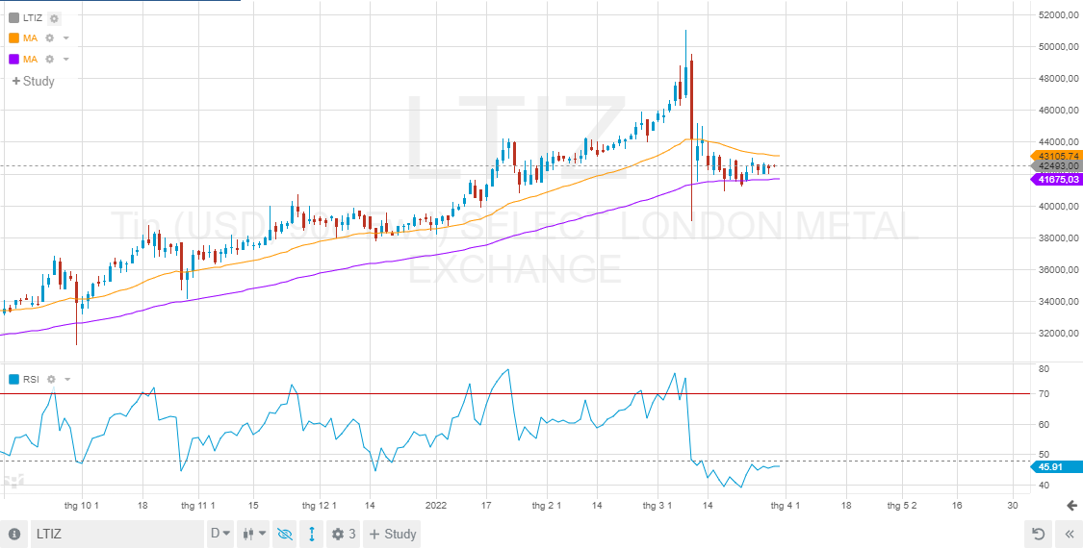Toggle the RSI blue legend square
Viewport: 1083px width, 549px height.
13,380
